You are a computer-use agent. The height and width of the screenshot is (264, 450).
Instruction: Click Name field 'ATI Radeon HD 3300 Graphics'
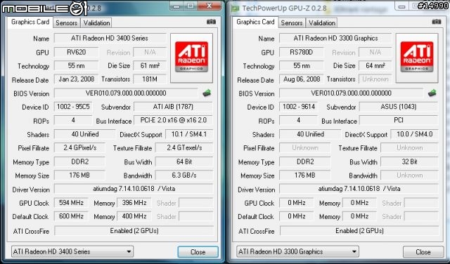point(335,38)
